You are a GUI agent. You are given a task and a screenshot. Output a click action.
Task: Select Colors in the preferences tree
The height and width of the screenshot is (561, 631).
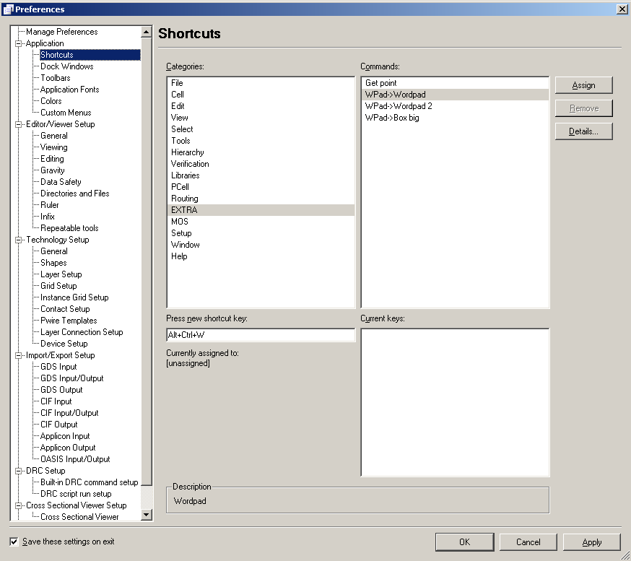pyautogui.click(x=51, y=101)
